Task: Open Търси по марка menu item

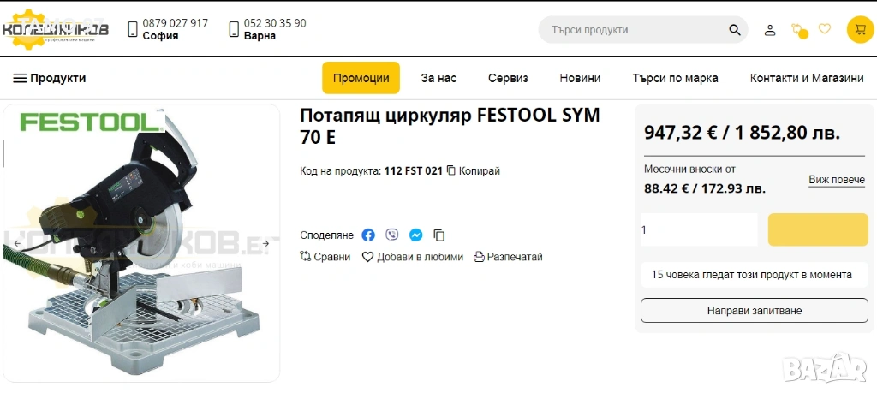Action: coord(675,78)
